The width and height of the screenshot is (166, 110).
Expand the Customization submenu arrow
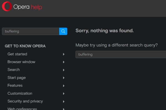(64, 94)
